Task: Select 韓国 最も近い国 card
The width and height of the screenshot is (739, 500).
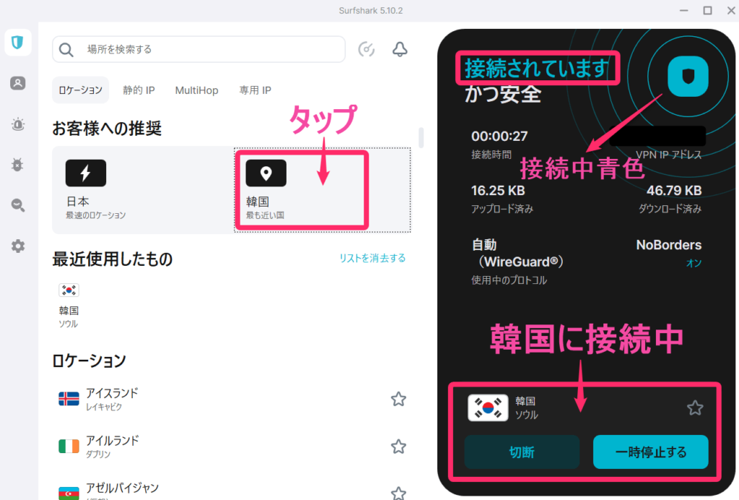Action: (x=322, y=189)
